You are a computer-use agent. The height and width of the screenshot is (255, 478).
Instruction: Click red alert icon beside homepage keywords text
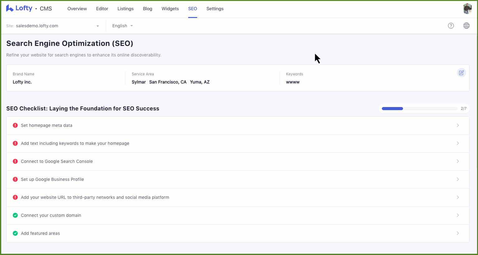[x=15, y=143]
